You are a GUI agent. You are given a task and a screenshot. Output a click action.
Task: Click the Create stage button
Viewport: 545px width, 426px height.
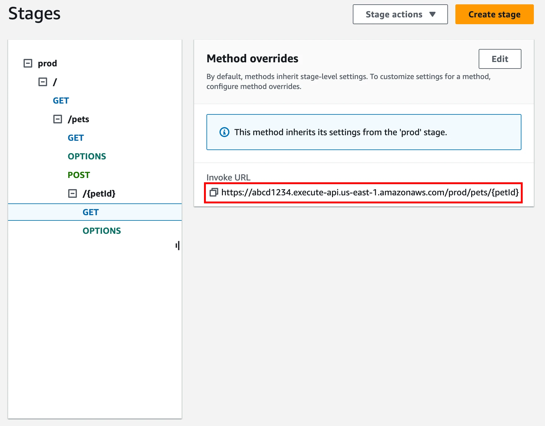(494, 14)
